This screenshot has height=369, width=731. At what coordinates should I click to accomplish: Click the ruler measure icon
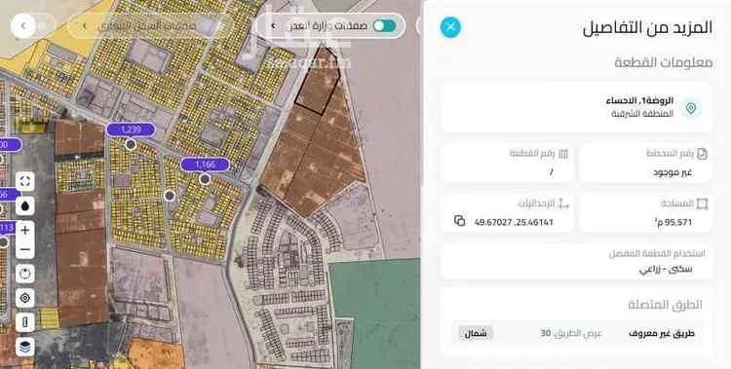(25, 322)
